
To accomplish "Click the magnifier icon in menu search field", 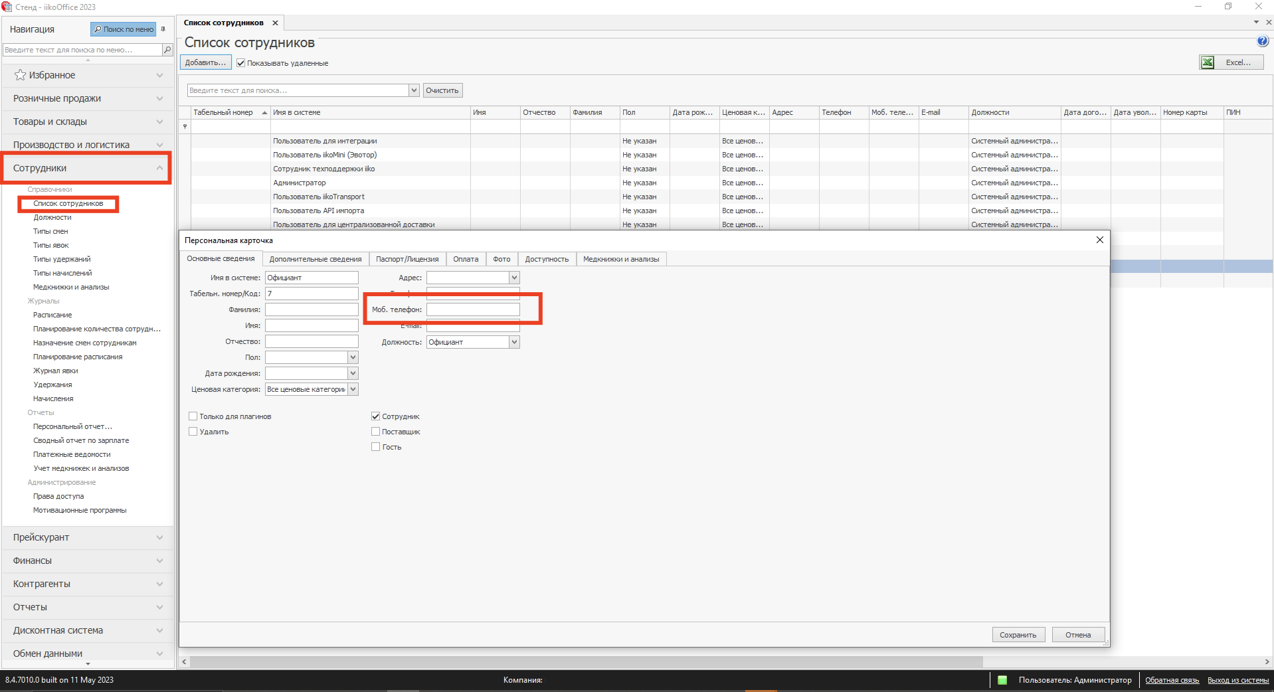I will (x=167, y=50).
